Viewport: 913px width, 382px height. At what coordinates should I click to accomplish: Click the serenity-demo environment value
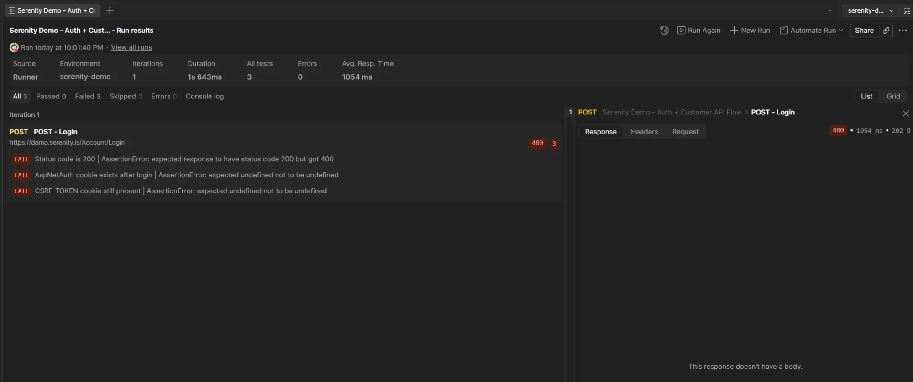tap(85, 77)
